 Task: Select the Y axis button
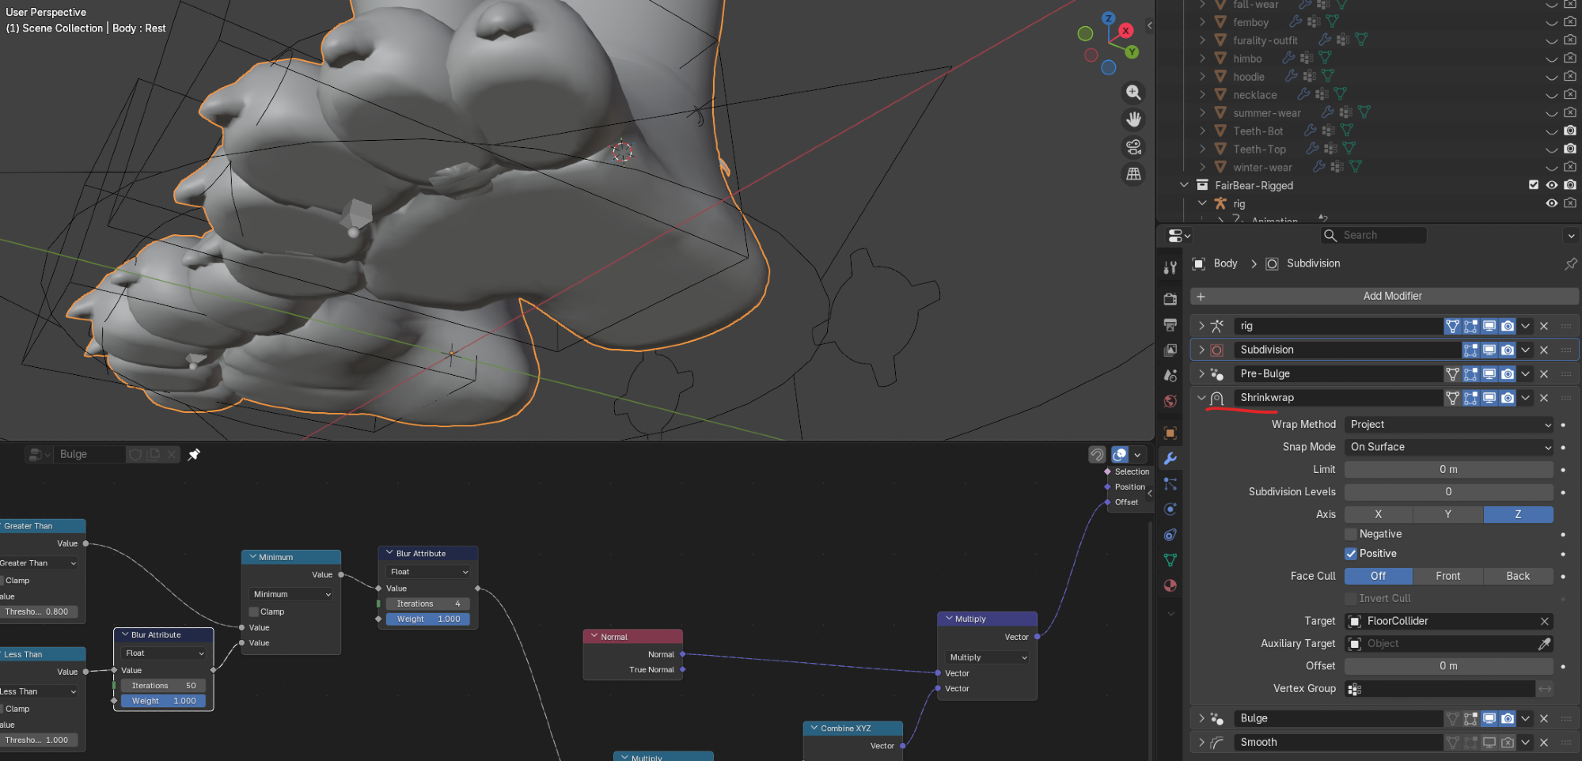(1447, 514)
